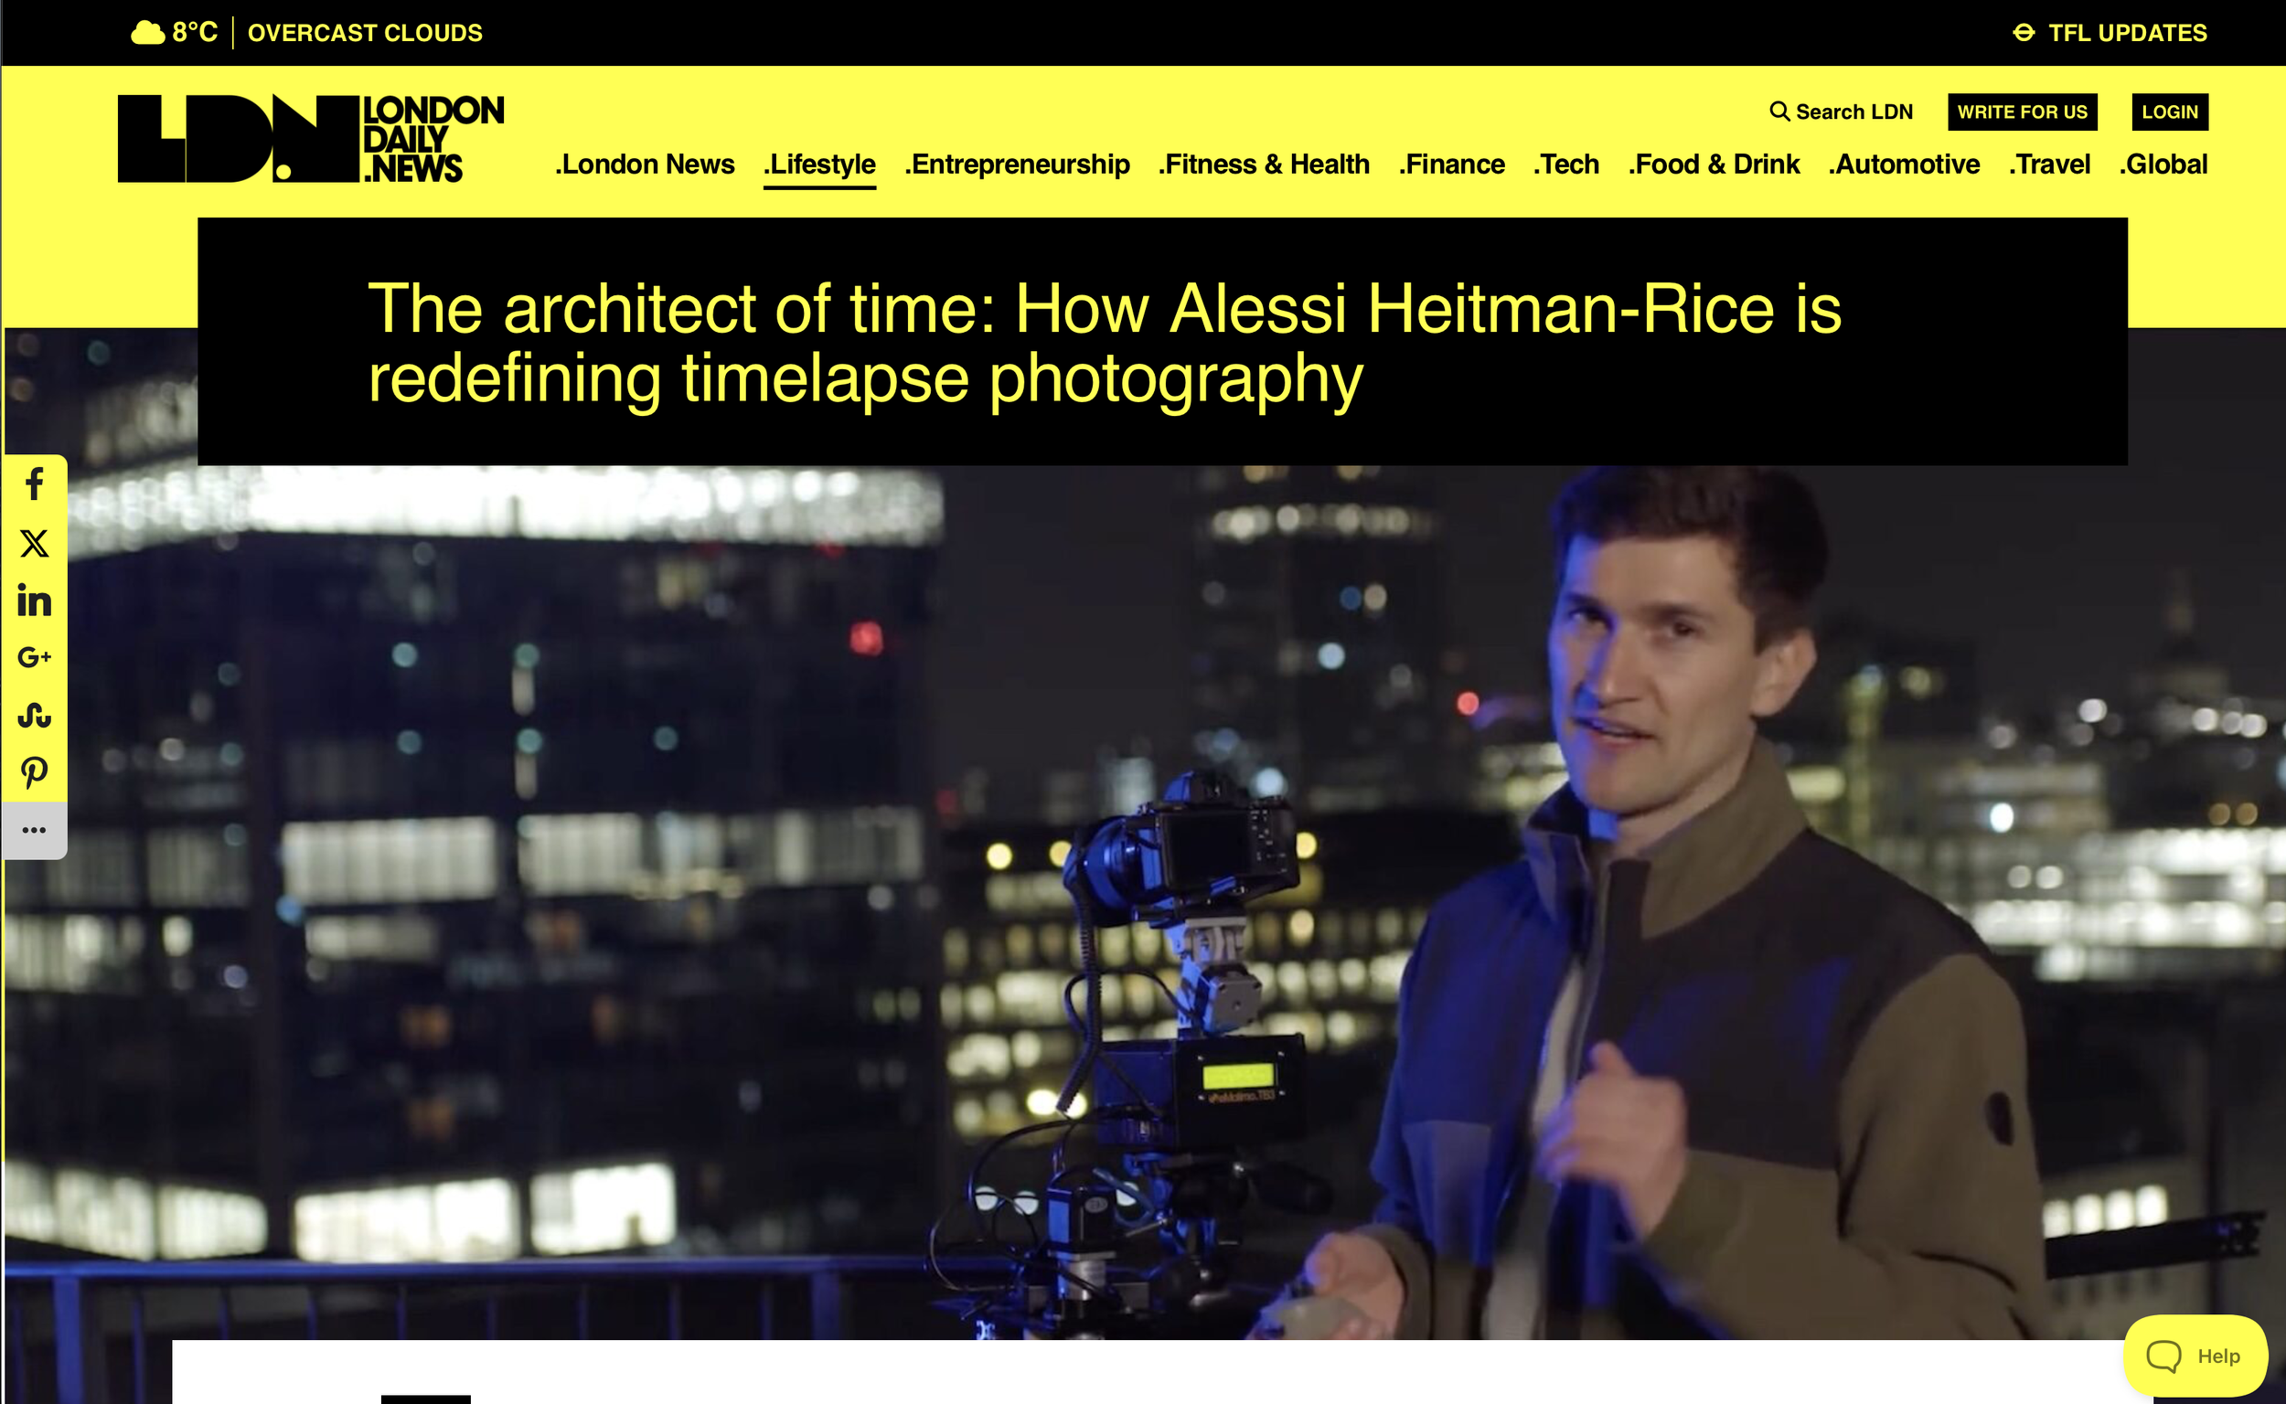Image resolution: width=2286 pixels, height=1404 pixels.
Task: Go to Entrepreneurship section
Action: tap(1017, 165)
